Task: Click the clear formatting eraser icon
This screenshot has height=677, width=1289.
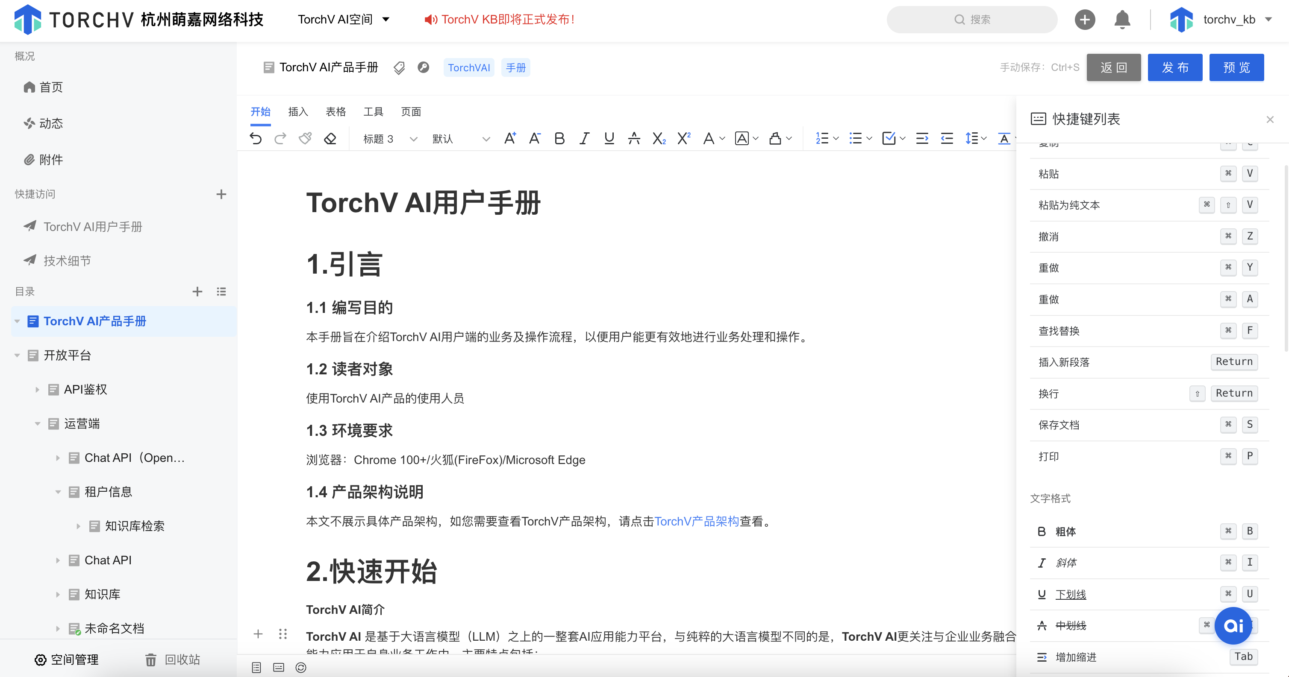Action: [330, 138]
